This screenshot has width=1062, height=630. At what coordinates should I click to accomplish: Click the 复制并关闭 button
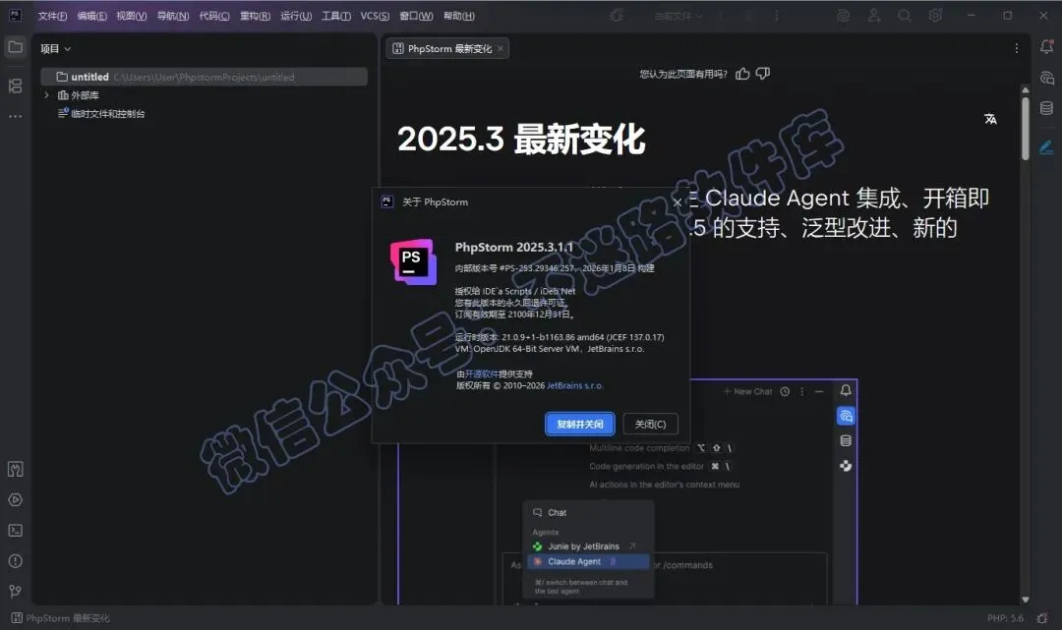pyautogui.click(x=580, y=425)
